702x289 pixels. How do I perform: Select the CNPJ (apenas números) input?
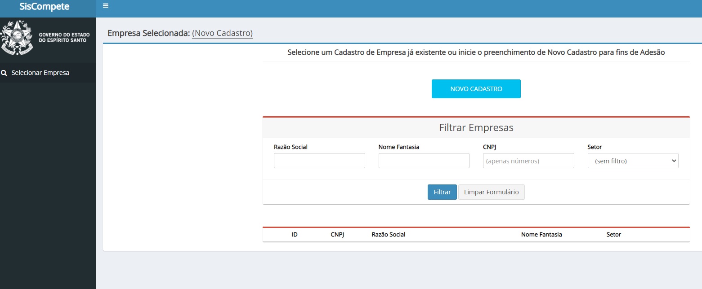(528, 161)
